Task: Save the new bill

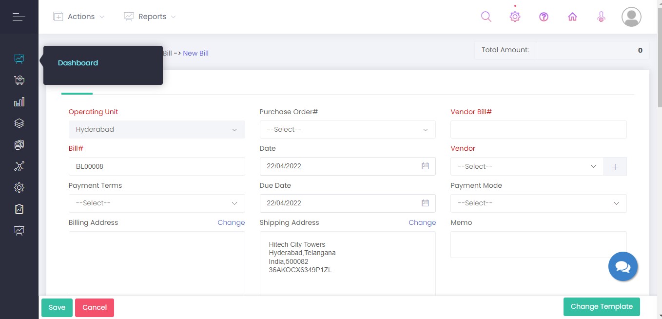Action: (x=57, y=307)
